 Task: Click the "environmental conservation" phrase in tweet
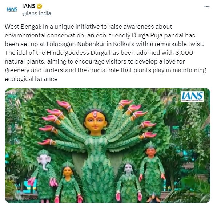(x=45, y=36)
